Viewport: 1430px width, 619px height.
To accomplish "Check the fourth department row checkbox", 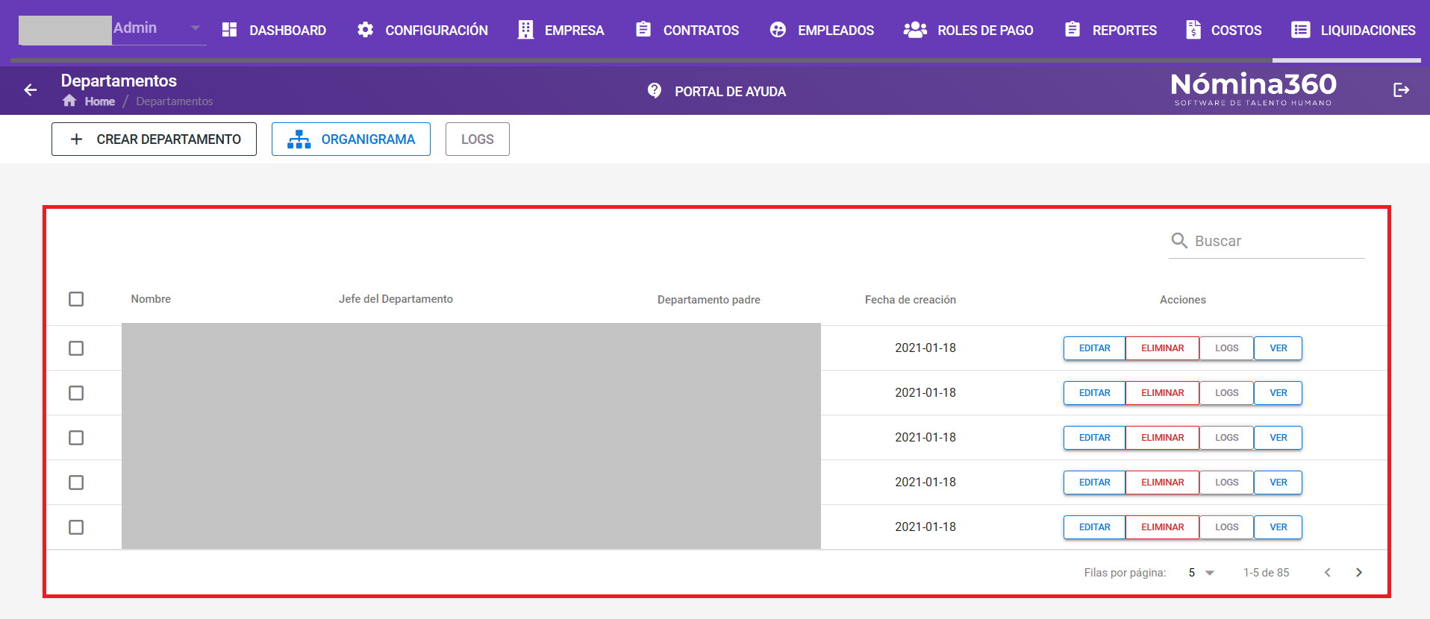I will pyautogui.click(x=76, y=483).
